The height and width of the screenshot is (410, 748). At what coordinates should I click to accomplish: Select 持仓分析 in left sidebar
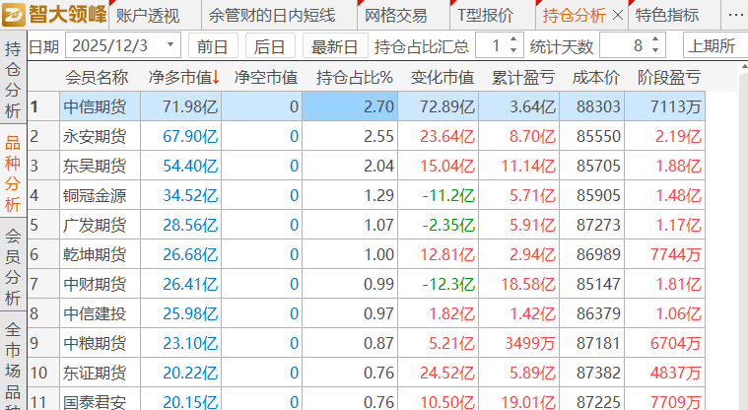13,80
